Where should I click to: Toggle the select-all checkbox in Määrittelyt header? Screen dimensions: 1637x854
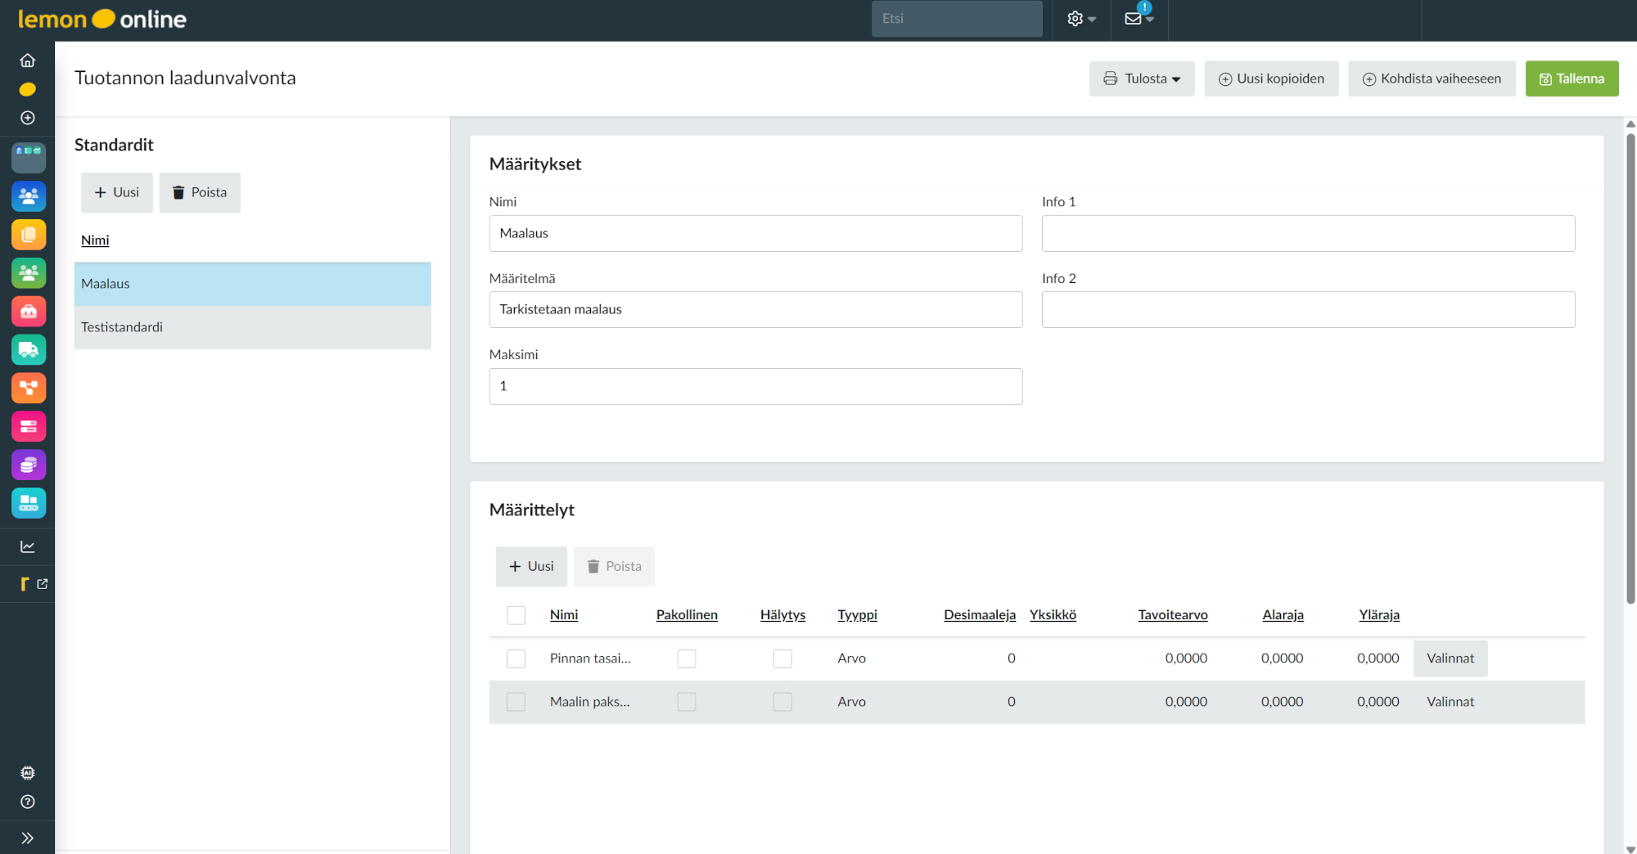[x=516, y=615]
